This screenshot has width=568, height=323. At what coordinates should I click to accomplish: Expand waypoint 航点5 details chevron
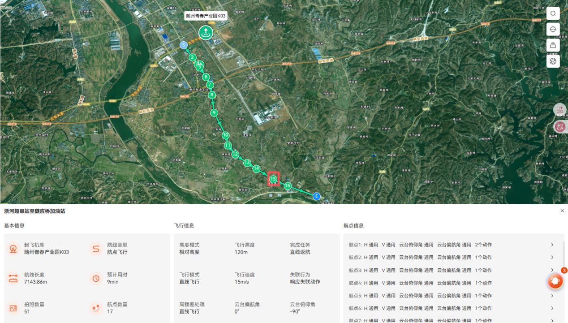pos(552,296)
